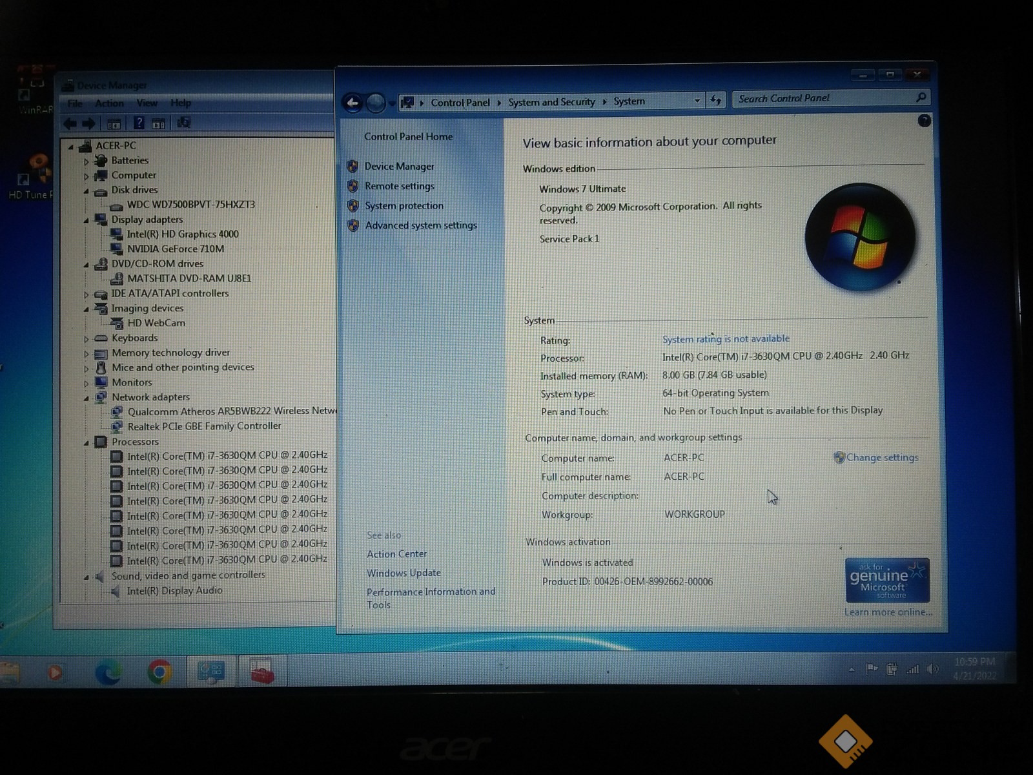Select the Intel(R) HD Graphics 4000 device

point(183,234)
